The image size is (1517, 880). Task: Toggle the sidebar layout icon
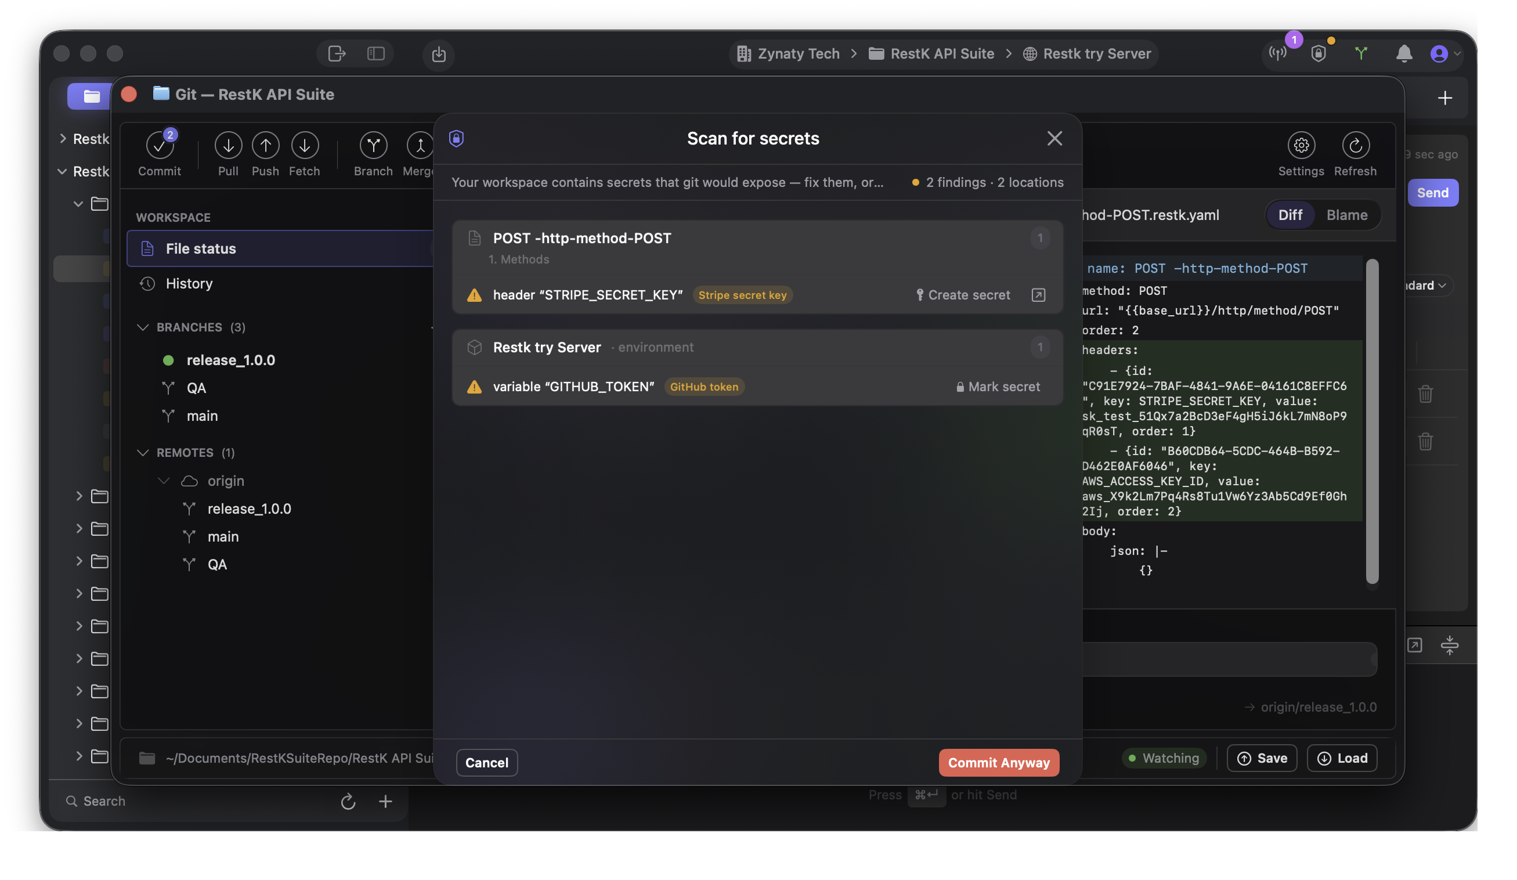point(375,53)
